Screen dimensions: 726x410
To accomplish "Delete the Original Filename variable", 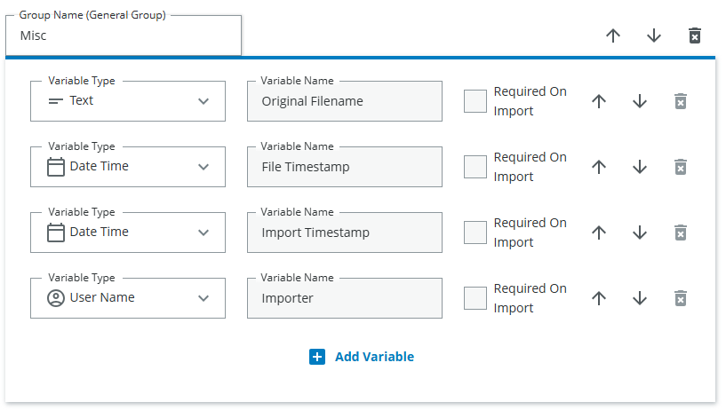I will [x=680, y=101].
